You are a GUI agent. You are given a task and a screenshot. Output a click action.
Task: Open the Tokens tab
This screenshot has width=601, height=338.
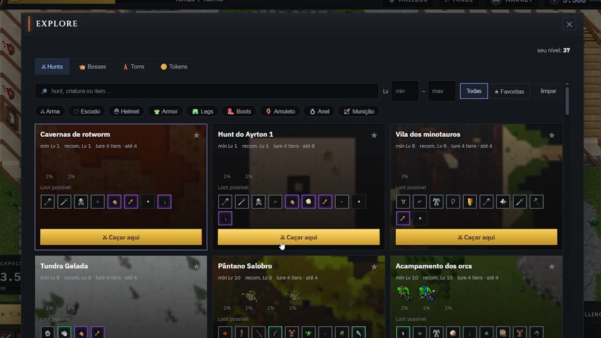(174, 67)
